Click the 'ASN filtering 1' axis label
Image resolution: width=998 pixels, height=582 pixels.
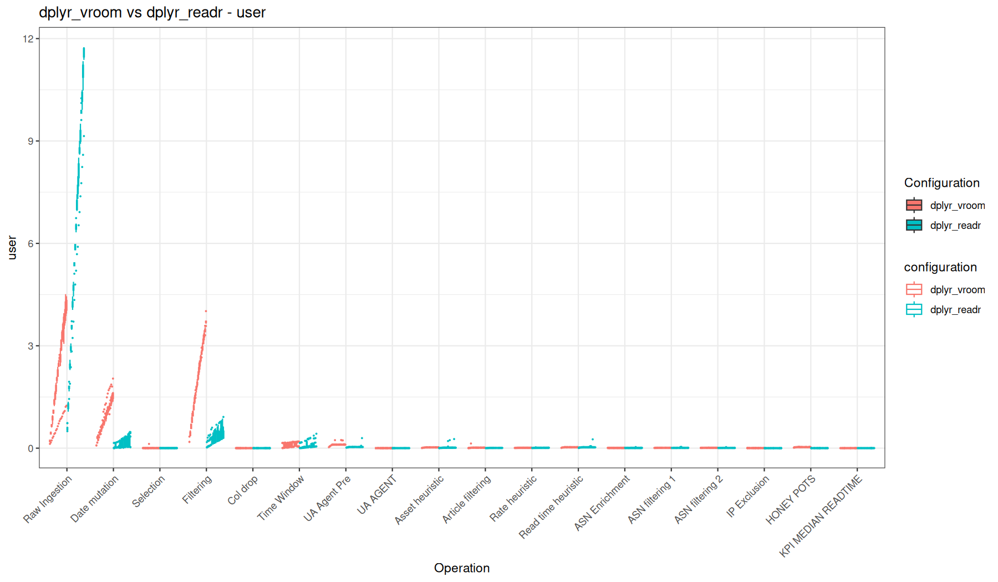click(x=652, y=499)
